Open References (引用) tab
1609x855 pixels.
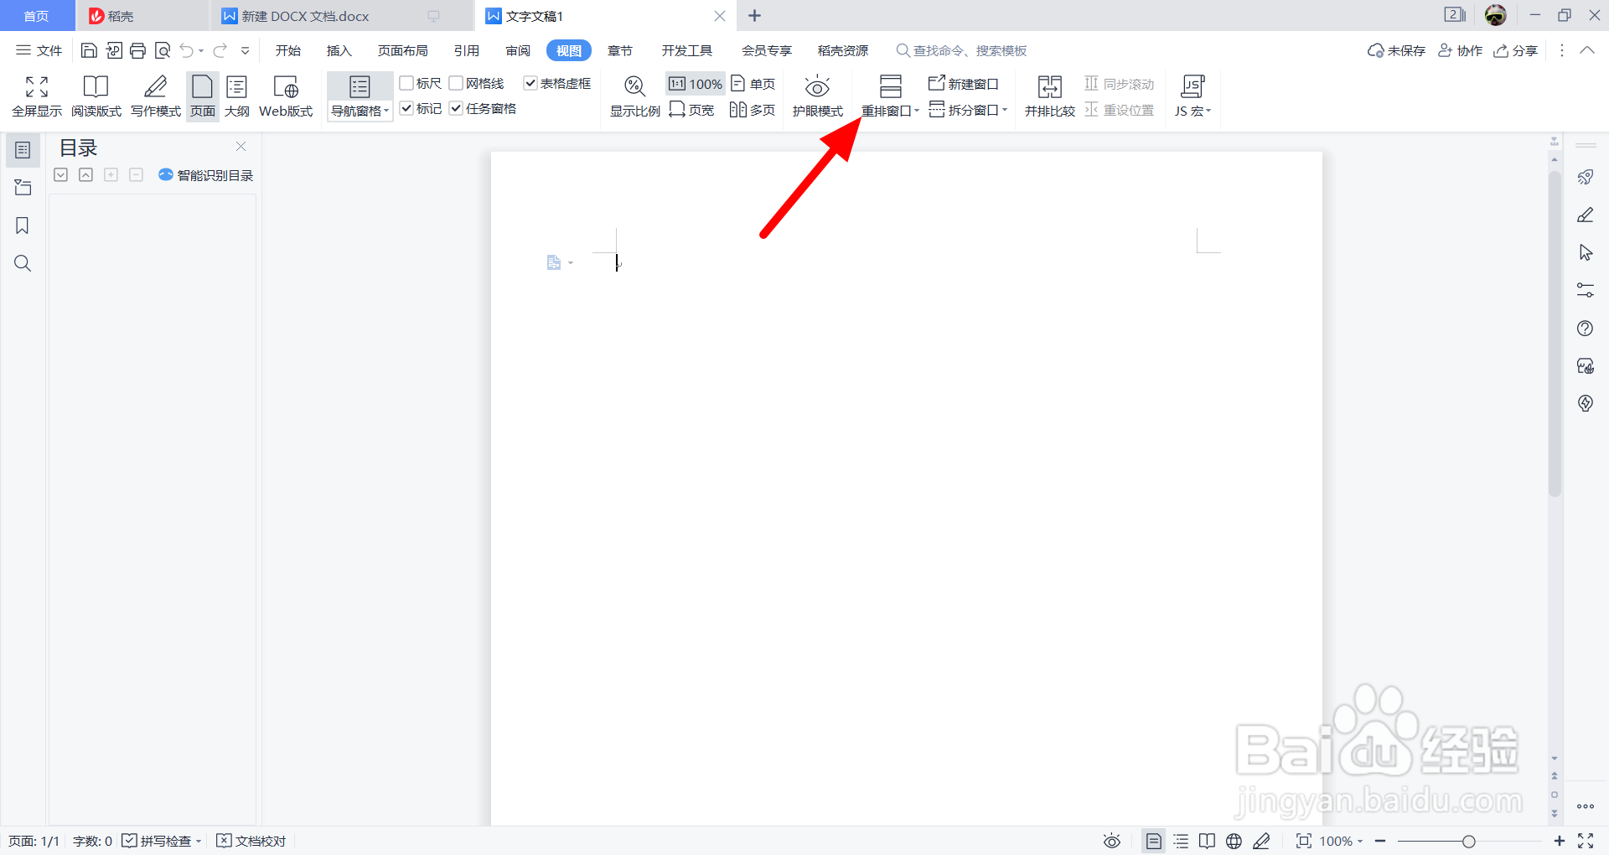point(467,50)
